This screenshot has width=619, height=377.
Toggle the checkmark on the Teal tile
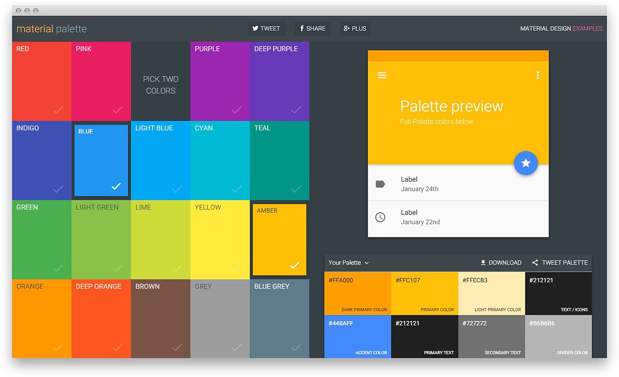(x=296, y=189)
